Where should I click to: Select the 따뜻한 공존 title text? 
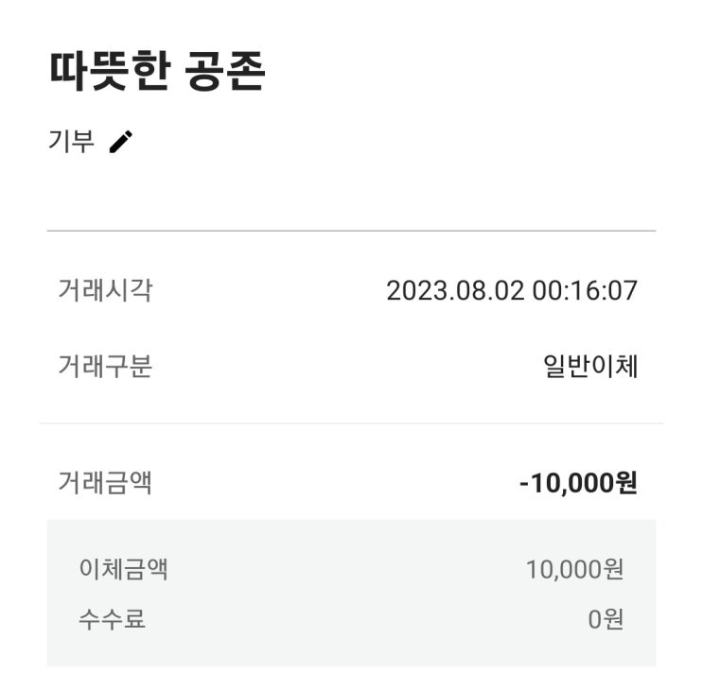[x=157, y=71]
